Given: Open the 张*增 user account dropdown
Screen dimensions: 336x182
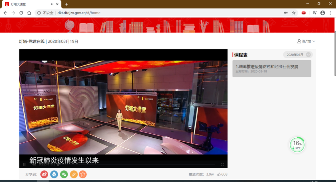Looking at the screenshot, I should click(x=306, y=41).
